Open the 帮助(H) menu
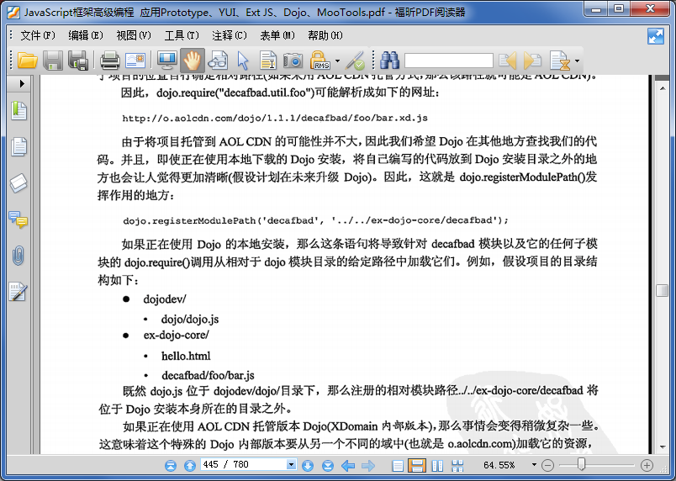 click(325, 35)
